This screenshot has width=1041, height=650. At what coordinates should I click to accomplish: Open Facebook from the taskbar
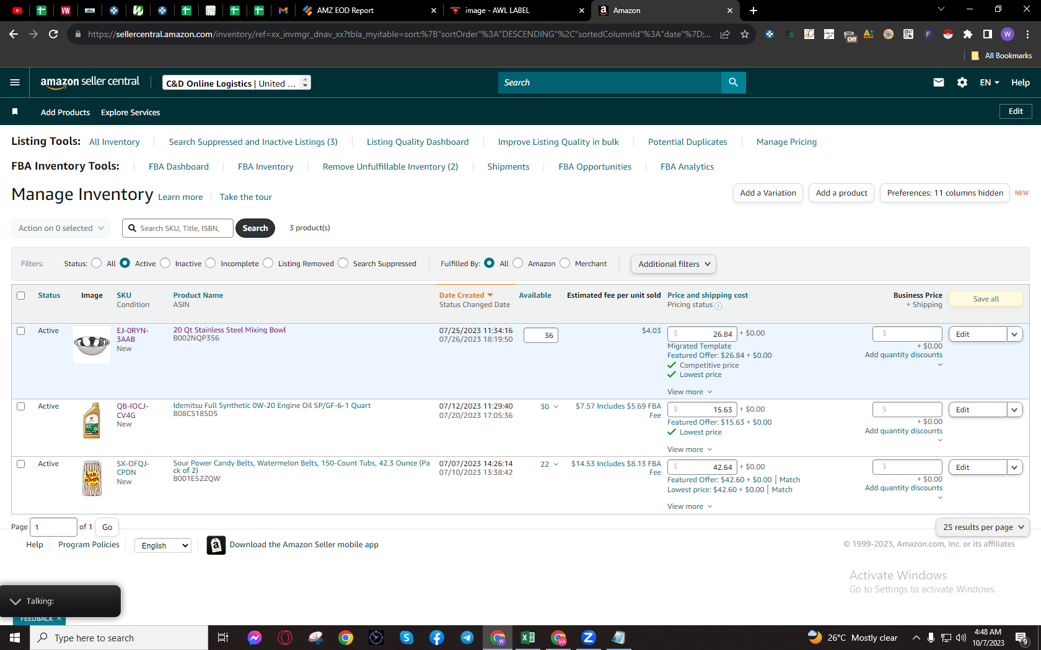tap(437, 638)
